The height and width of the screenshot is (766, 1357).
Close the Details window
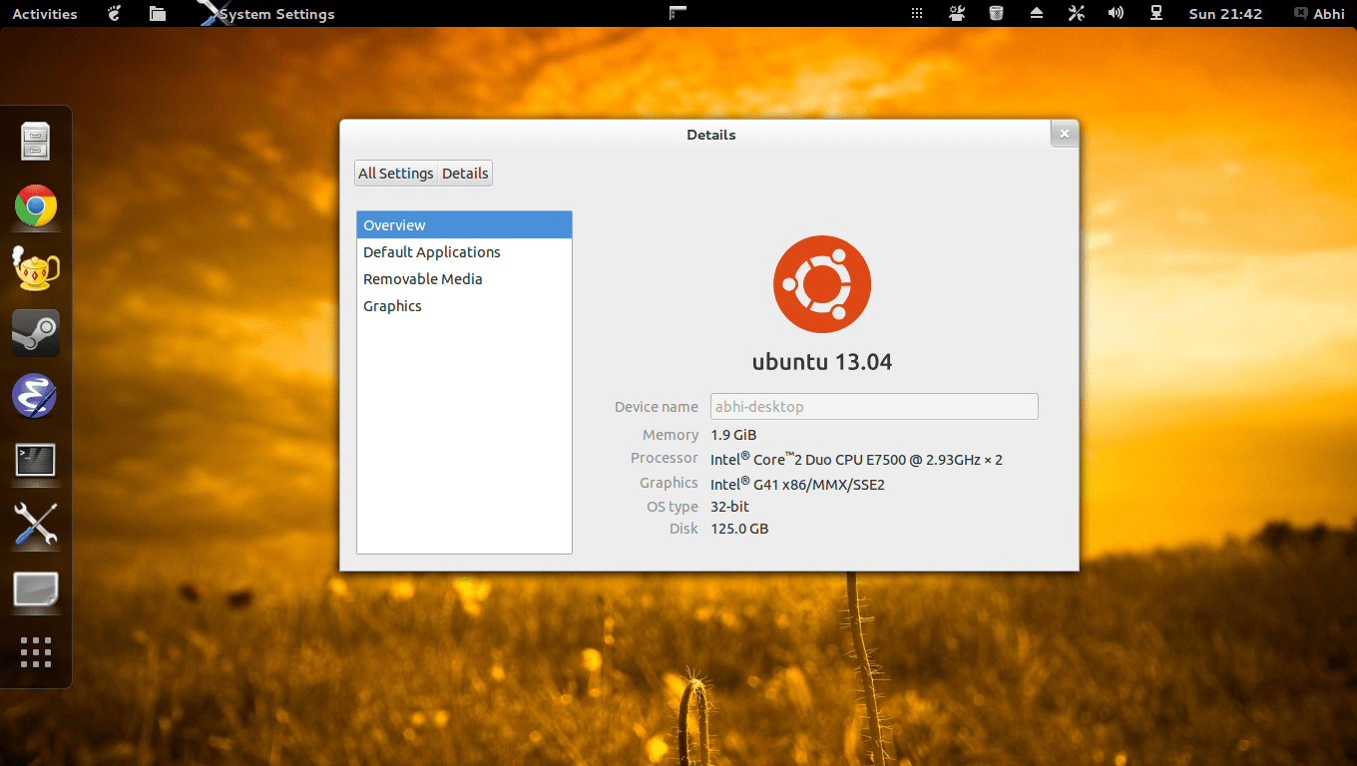pos(1065,134)
